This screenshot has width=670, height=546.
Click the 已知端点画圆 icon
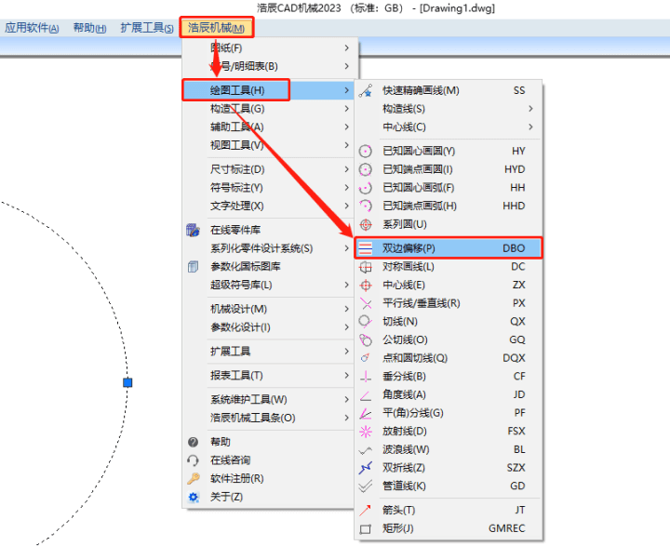[x=366, y=169]
